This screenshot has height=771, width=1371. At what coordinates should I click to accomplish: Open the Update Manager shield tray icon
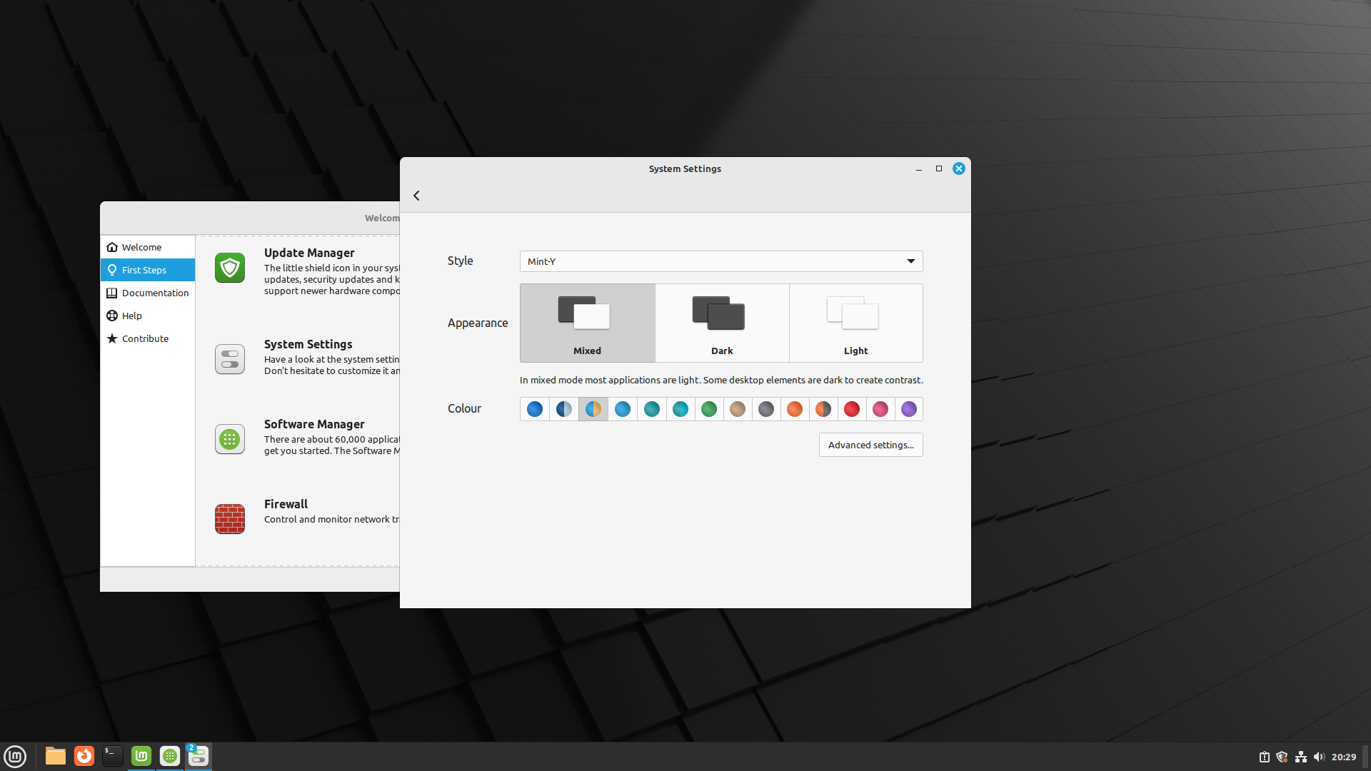1282,757
